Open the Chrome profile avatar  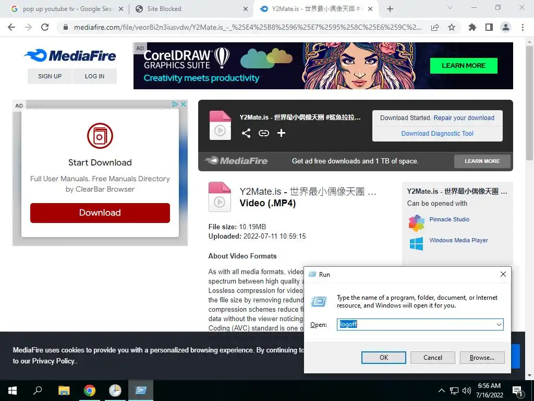coord(506,27)
